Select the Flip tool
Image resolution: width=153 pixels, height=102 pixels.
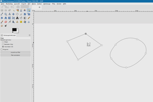[x=10, y=18]
